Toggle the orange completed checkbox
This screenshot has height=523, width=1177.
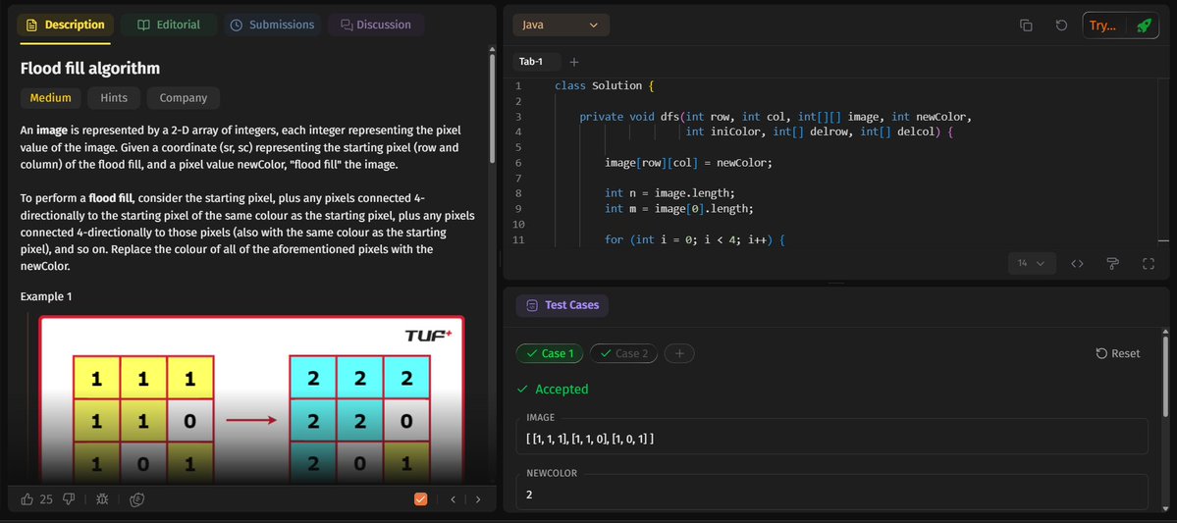tap(420, 499)
